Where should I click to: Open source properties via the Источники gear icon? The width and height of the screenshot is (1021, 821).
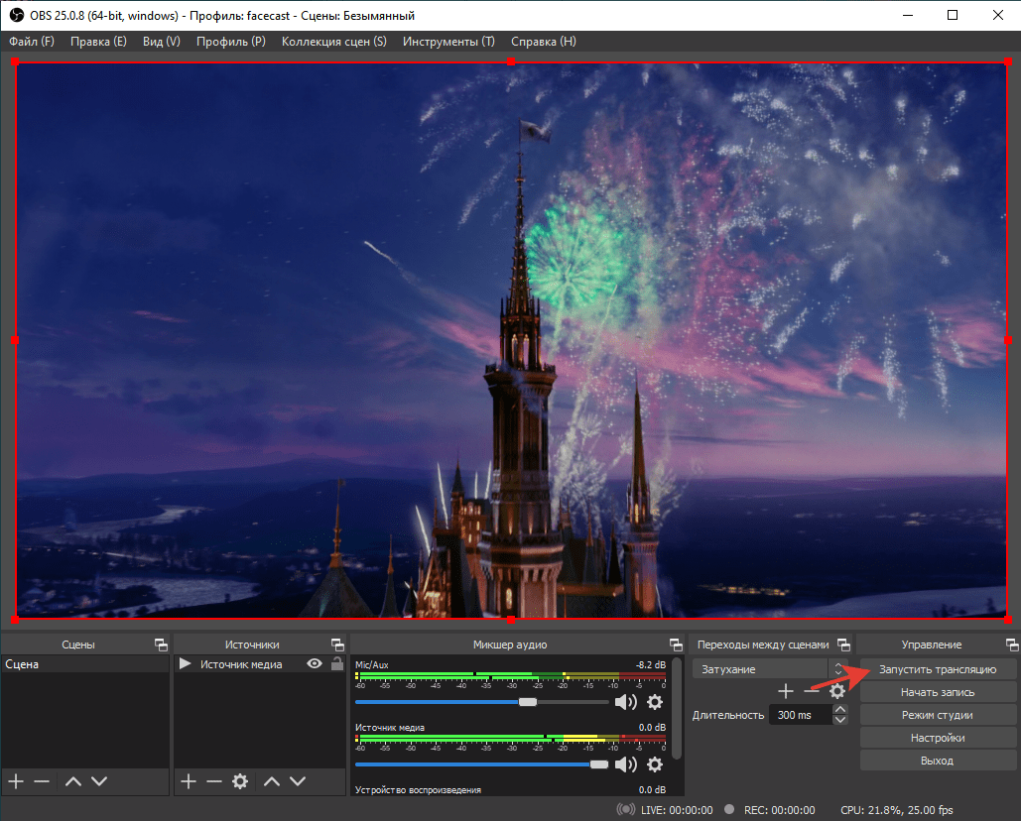pos(240,781)
